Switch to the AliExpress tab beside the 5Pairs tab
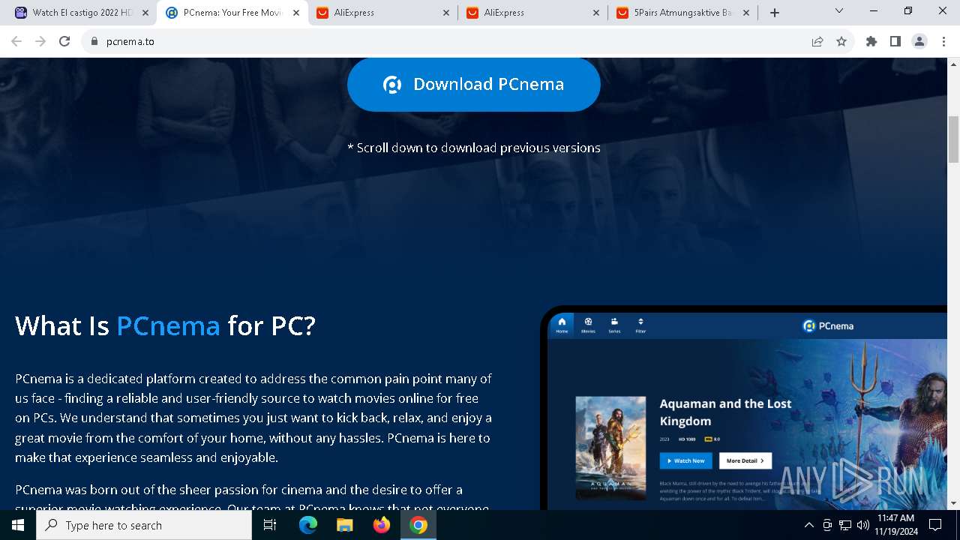960x540 pixels. (532, 13)
